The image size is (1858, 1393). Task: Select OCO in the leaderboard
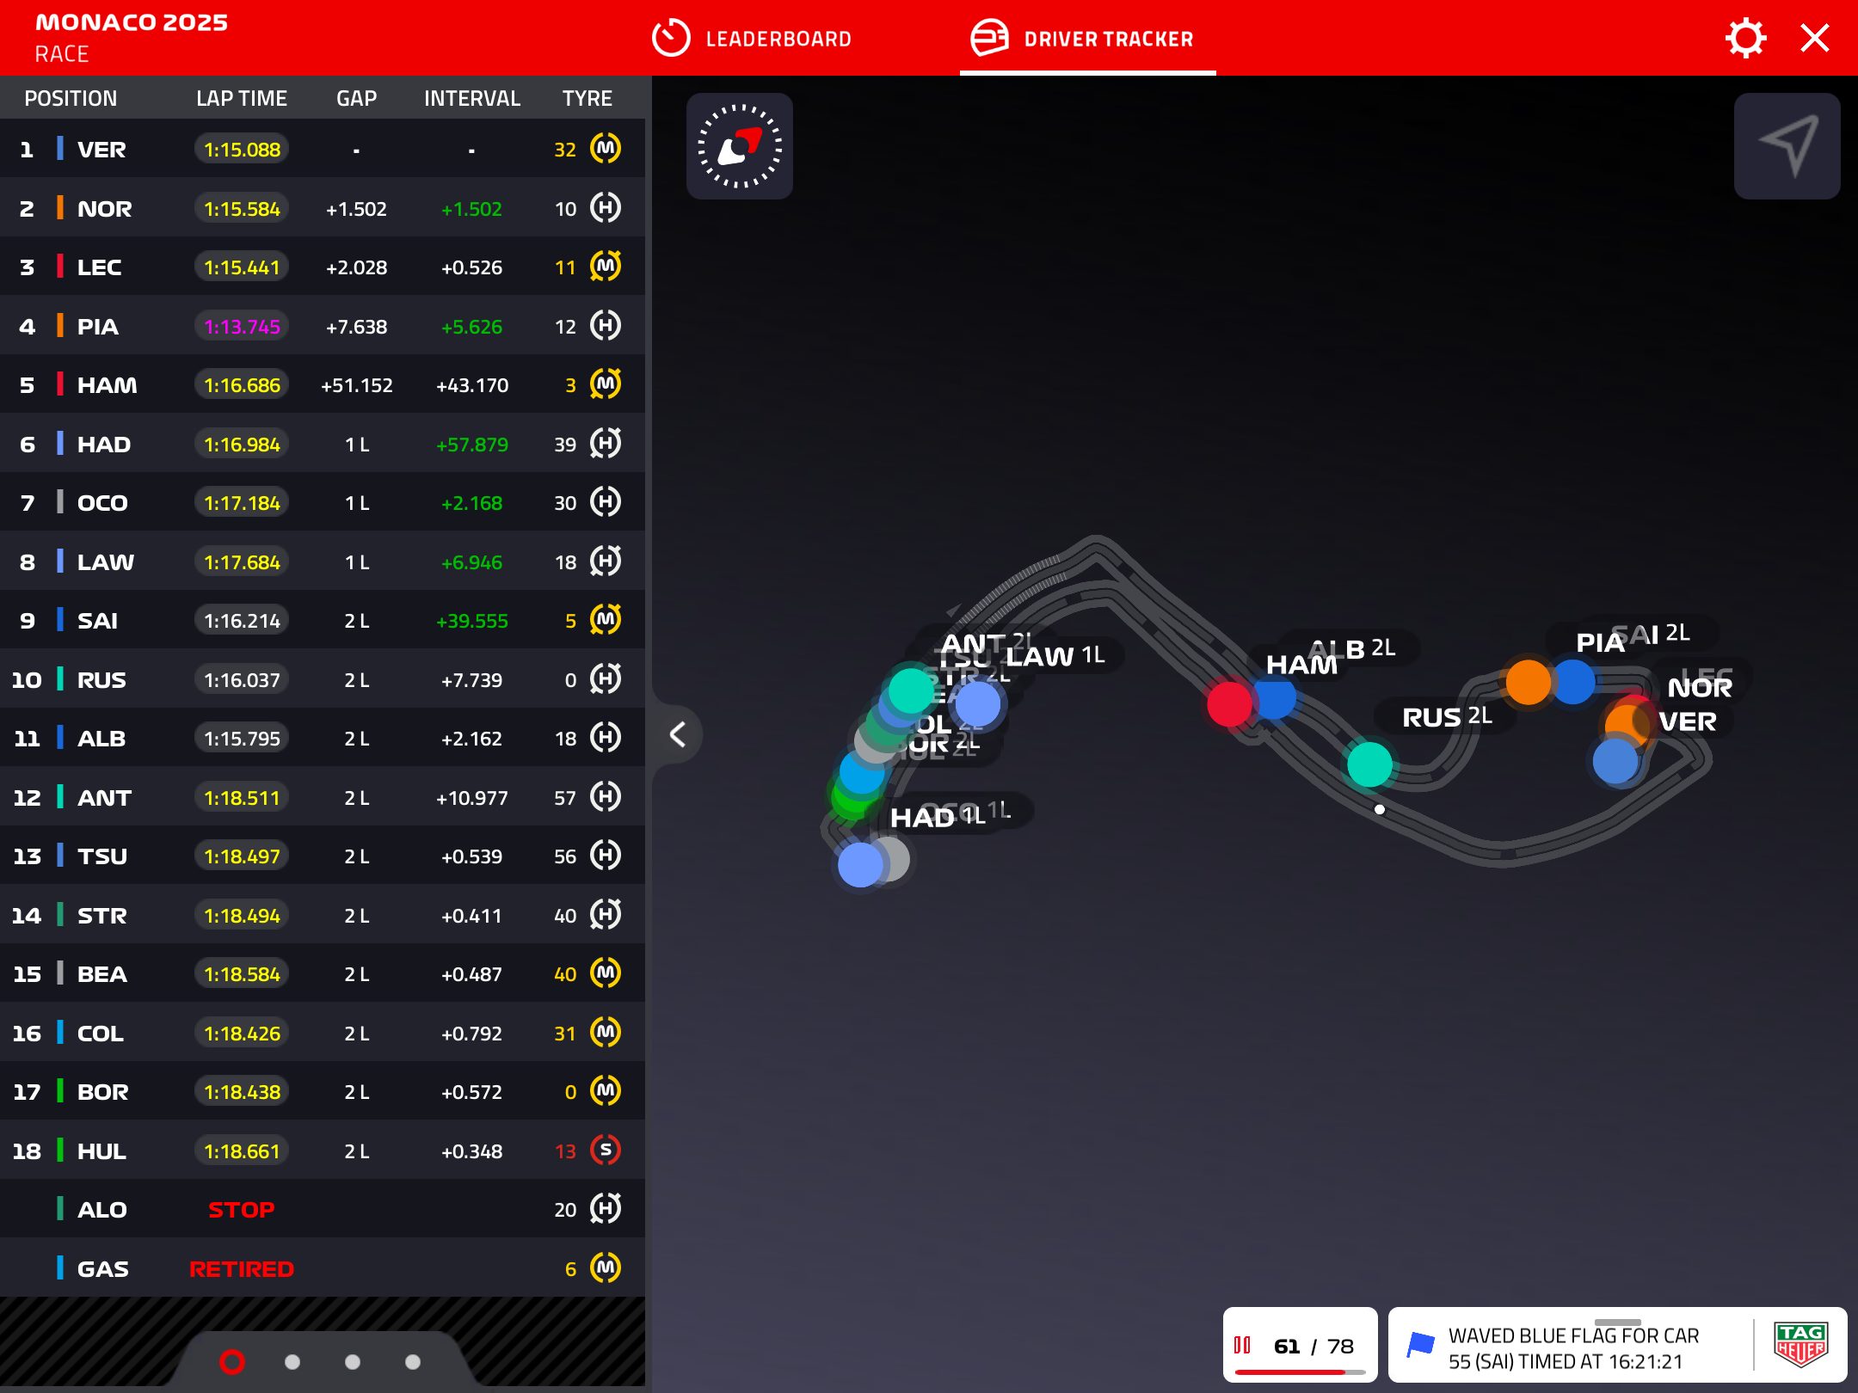point(323,502)
